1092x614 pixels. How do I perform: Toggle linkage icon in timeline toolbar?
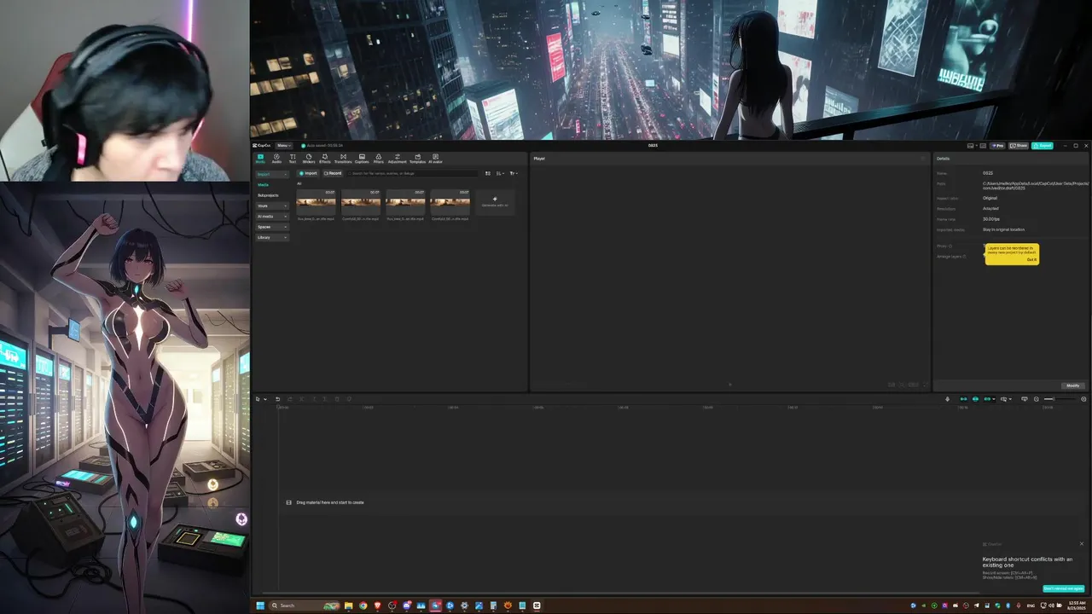pyautogui.click(x=988, y=399)
